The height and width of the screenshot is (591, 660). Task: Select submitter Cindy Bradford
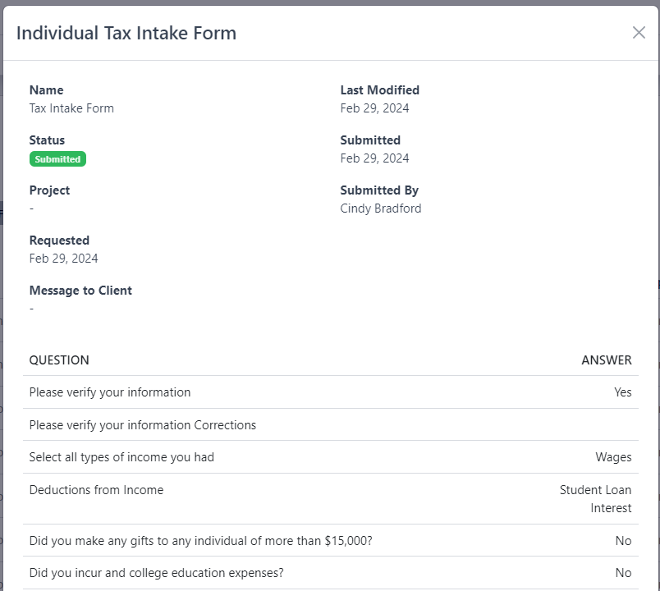[380, 208]
